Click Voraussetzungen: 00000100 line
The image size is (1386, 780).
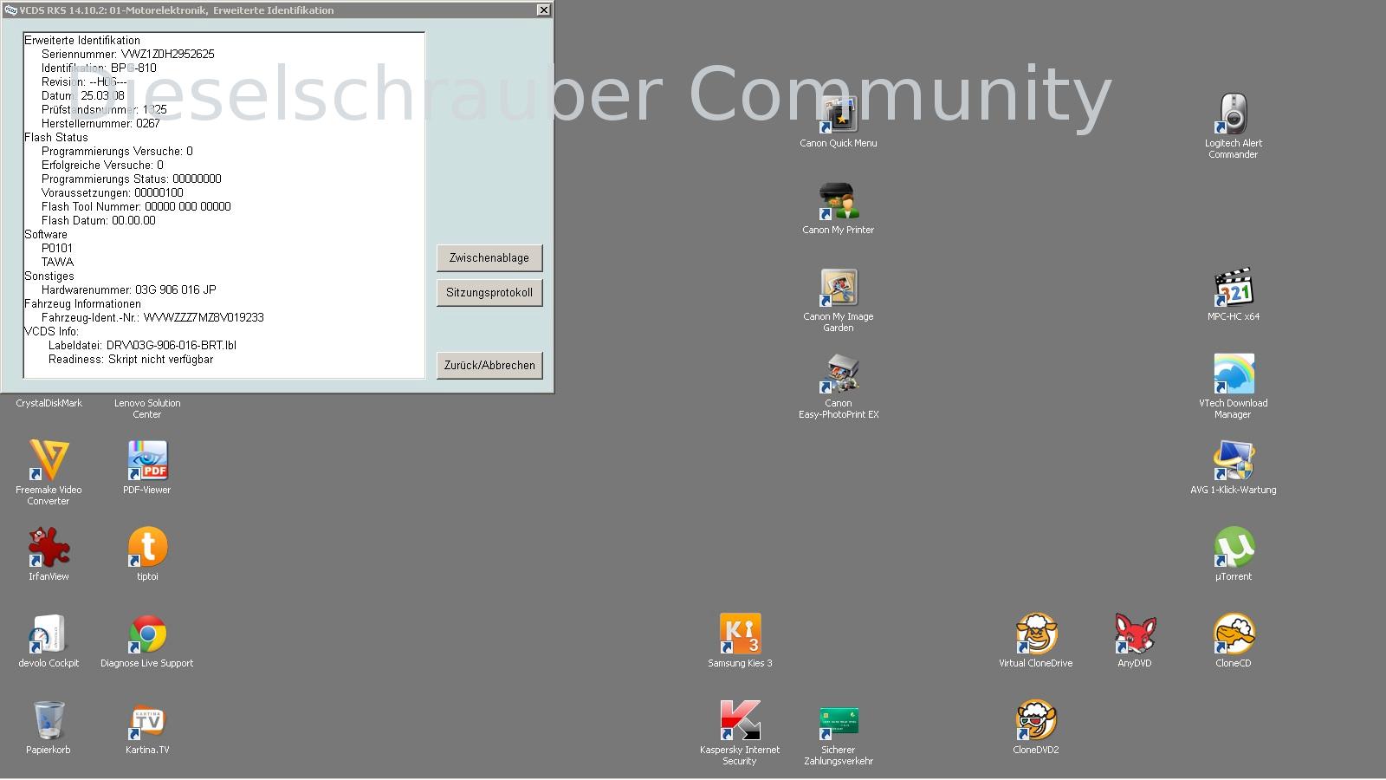coord(113,192)
